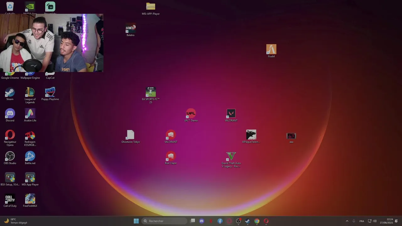Select the Steam desktop shortcut
The image size is (402, 226).
pyautogui.click(x=10, y=94)
